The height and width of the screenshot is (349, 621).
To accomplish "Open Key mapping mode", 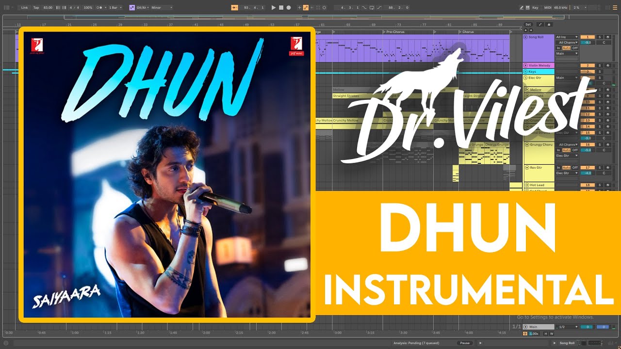I will pos(535,8).
